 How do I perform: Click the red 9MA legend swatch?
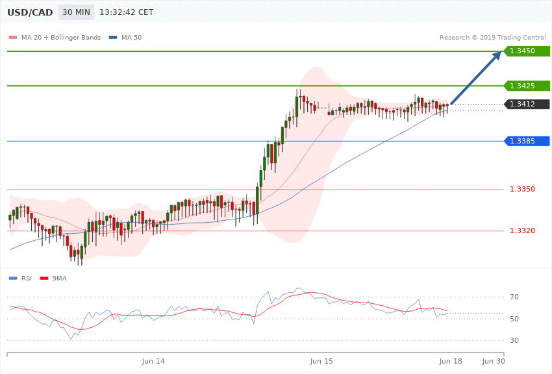(x=44, y=279)
